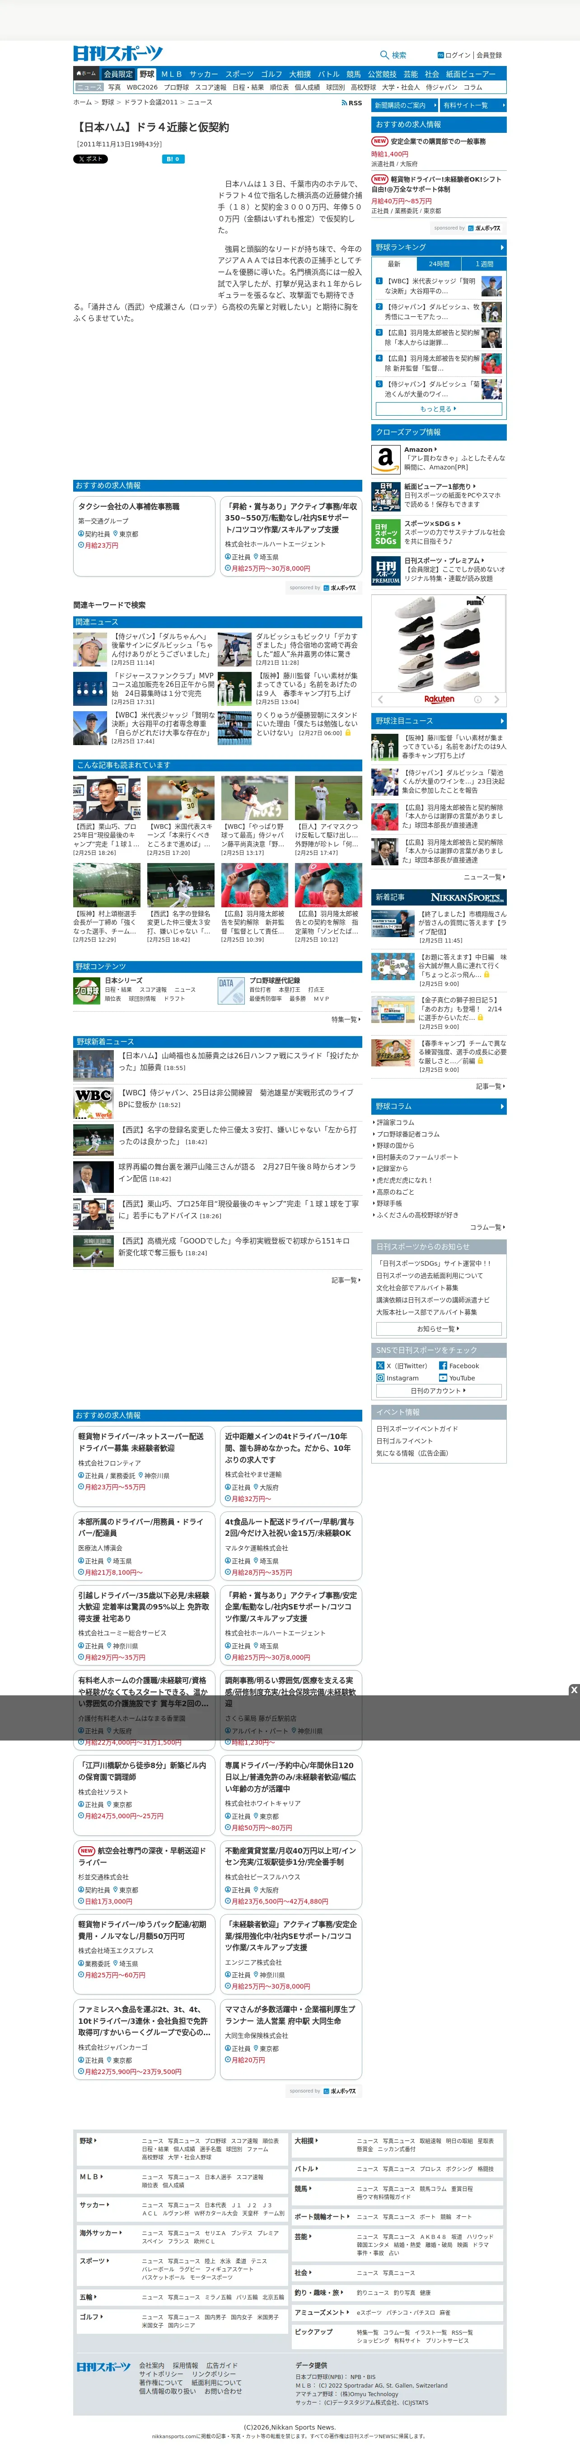Image resolution: width=580 pixels, height=2454 pixels.
Task: Open the 大相撲 menu item
Action: pos(299,73)
